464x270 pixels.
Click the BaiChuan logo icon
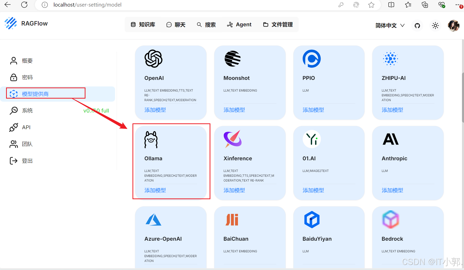pos(232,219)
